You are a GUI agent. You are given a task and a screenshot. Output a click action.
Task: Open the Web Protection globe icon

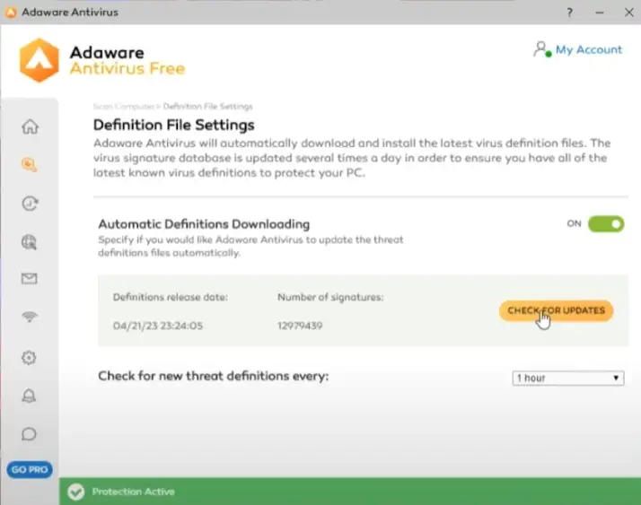pyautogui.click(x=29, y=241)
